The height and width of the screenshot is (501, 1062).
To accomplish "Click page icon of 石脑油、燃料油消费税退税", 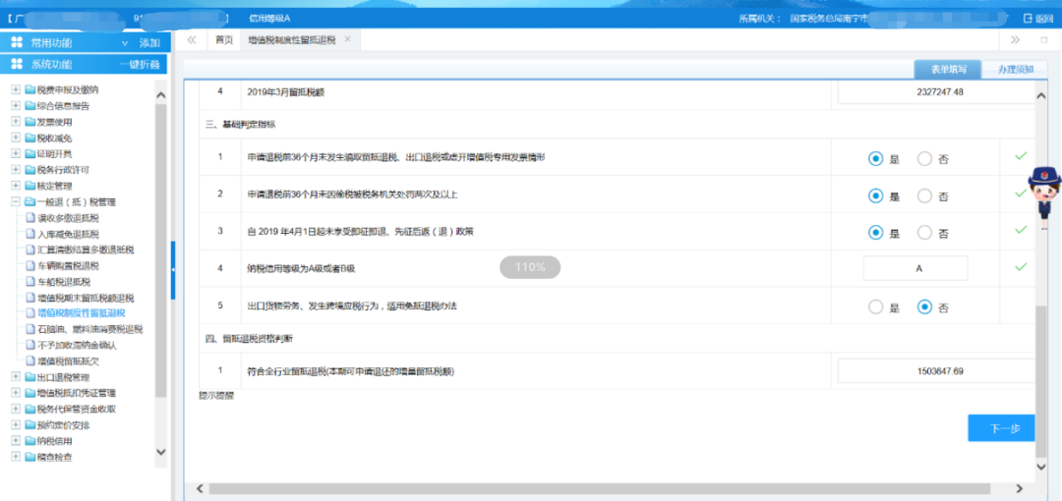I will (x=29, y=329).
